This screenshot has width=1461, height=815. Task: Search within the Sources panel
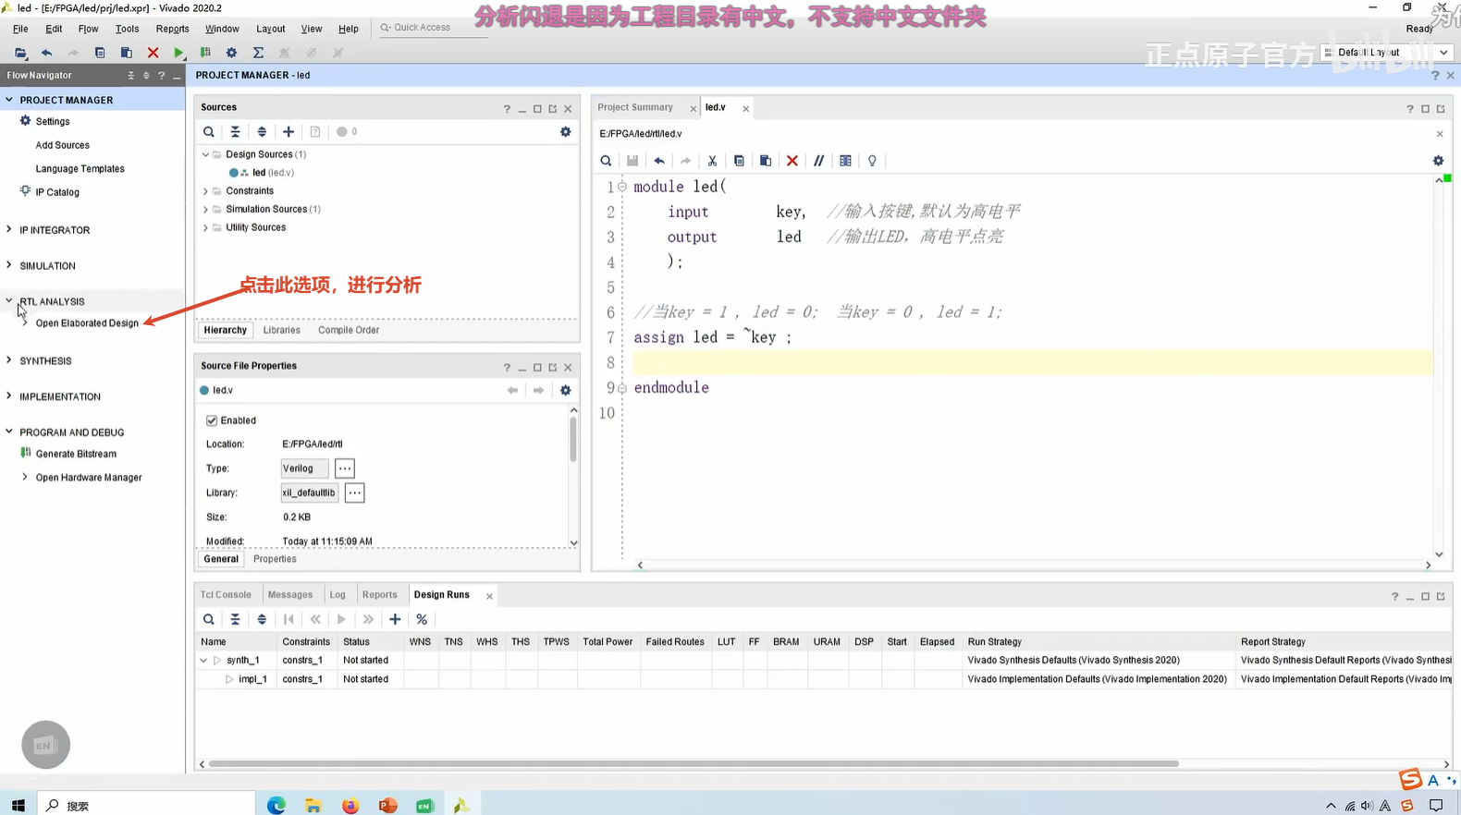[209, 132]
